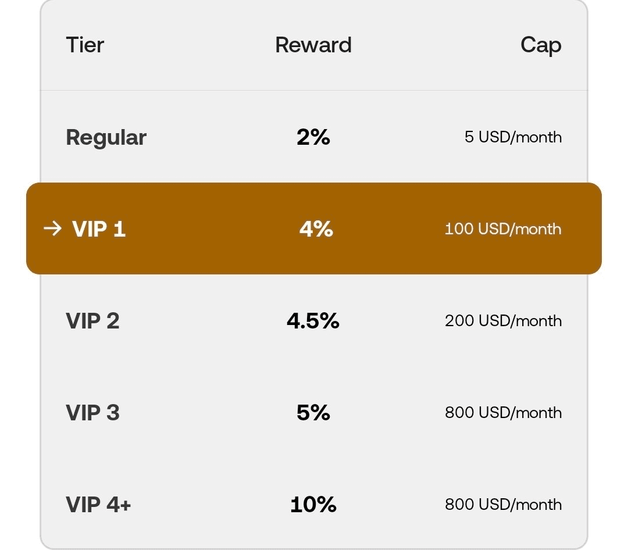Click the 10% reward value

(313, 504)
